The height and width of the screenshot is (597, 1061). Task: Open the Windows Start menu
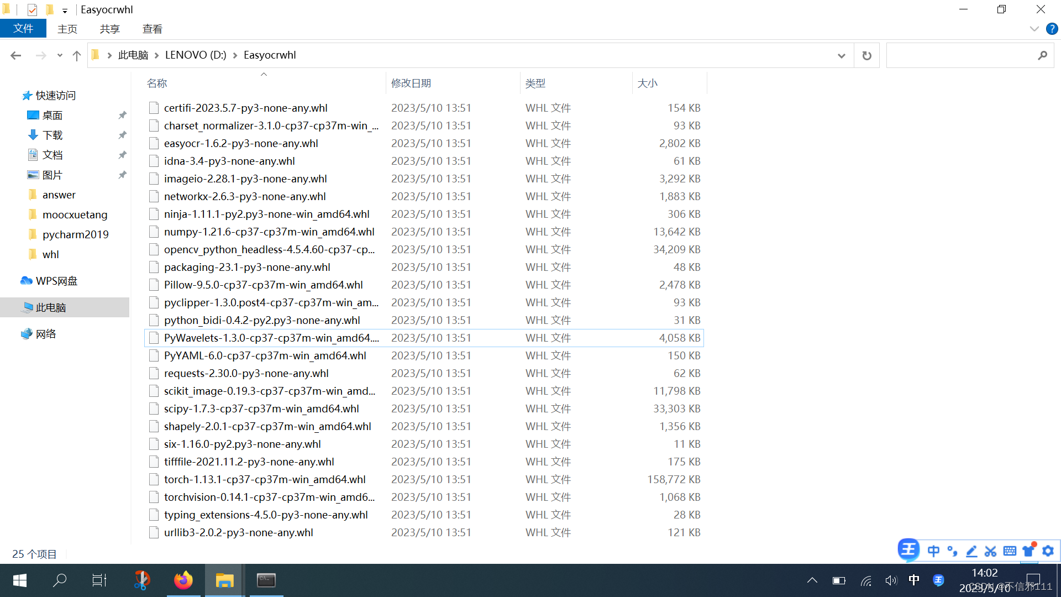[20, 580]
